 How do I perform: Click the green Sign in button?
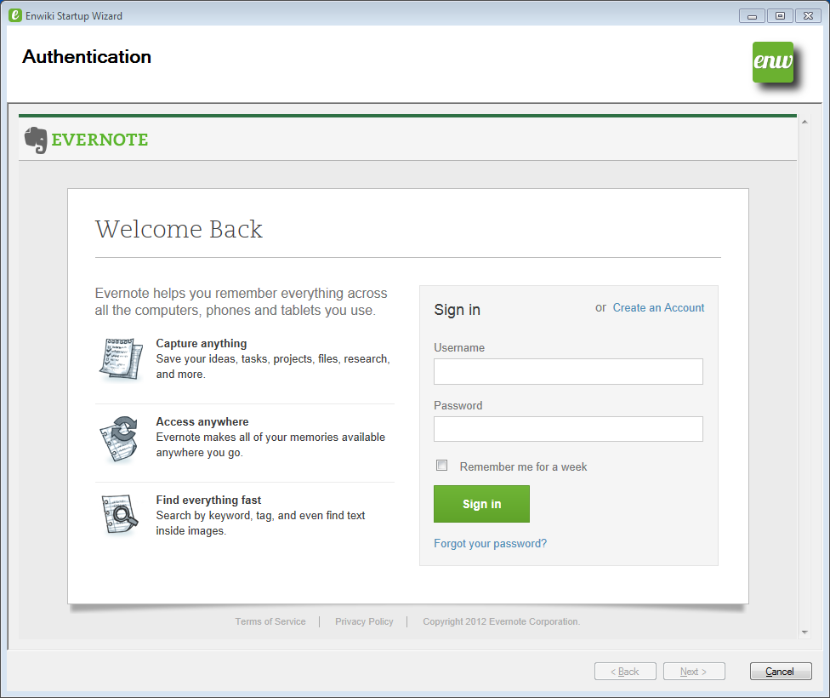point(481,504)
